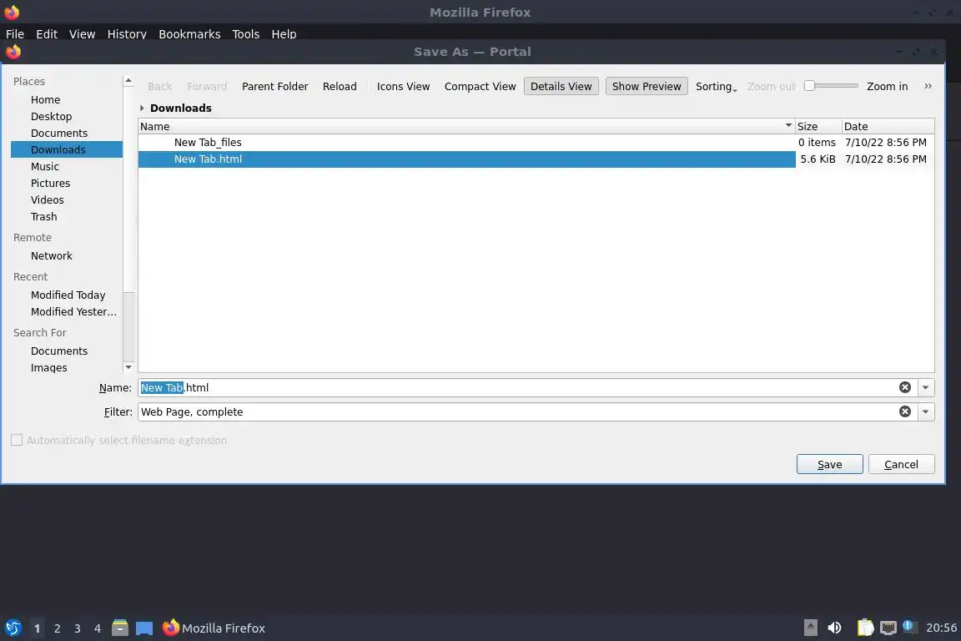Toggle the Details View button
961x641 pixels.
[x=561, y=87]
